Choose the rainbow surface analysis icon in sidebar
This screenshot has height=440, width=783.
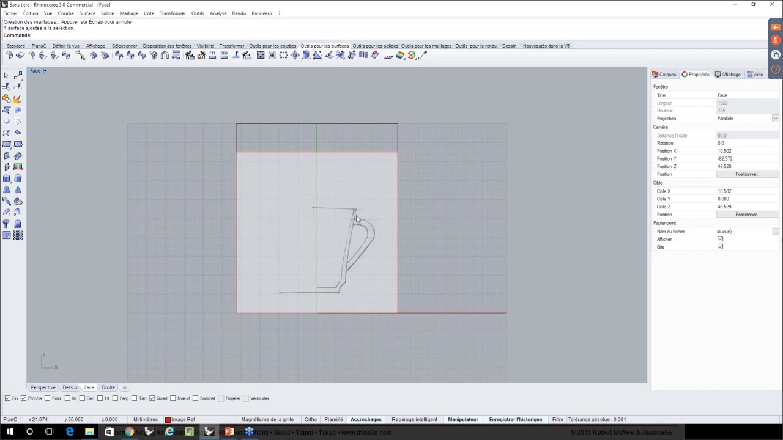pos(18,167)
